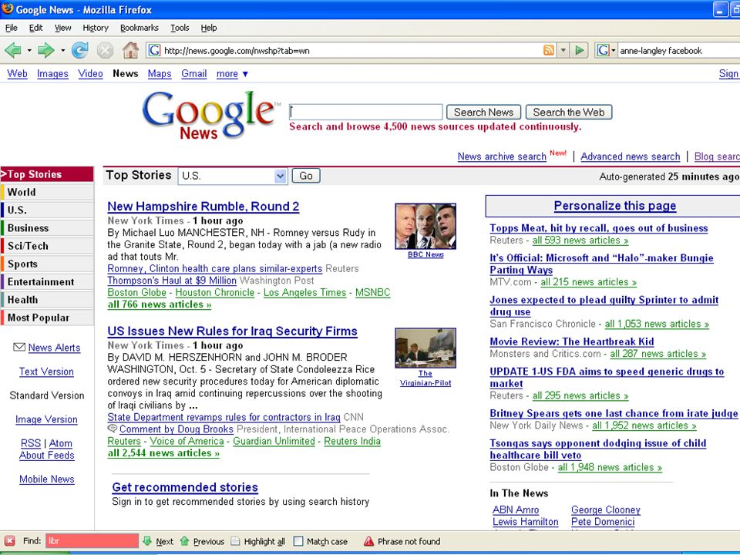Screen dimensions: 740x555
Task: Click the 'all 766 news articles' link
Action: (x=159, y=304)
